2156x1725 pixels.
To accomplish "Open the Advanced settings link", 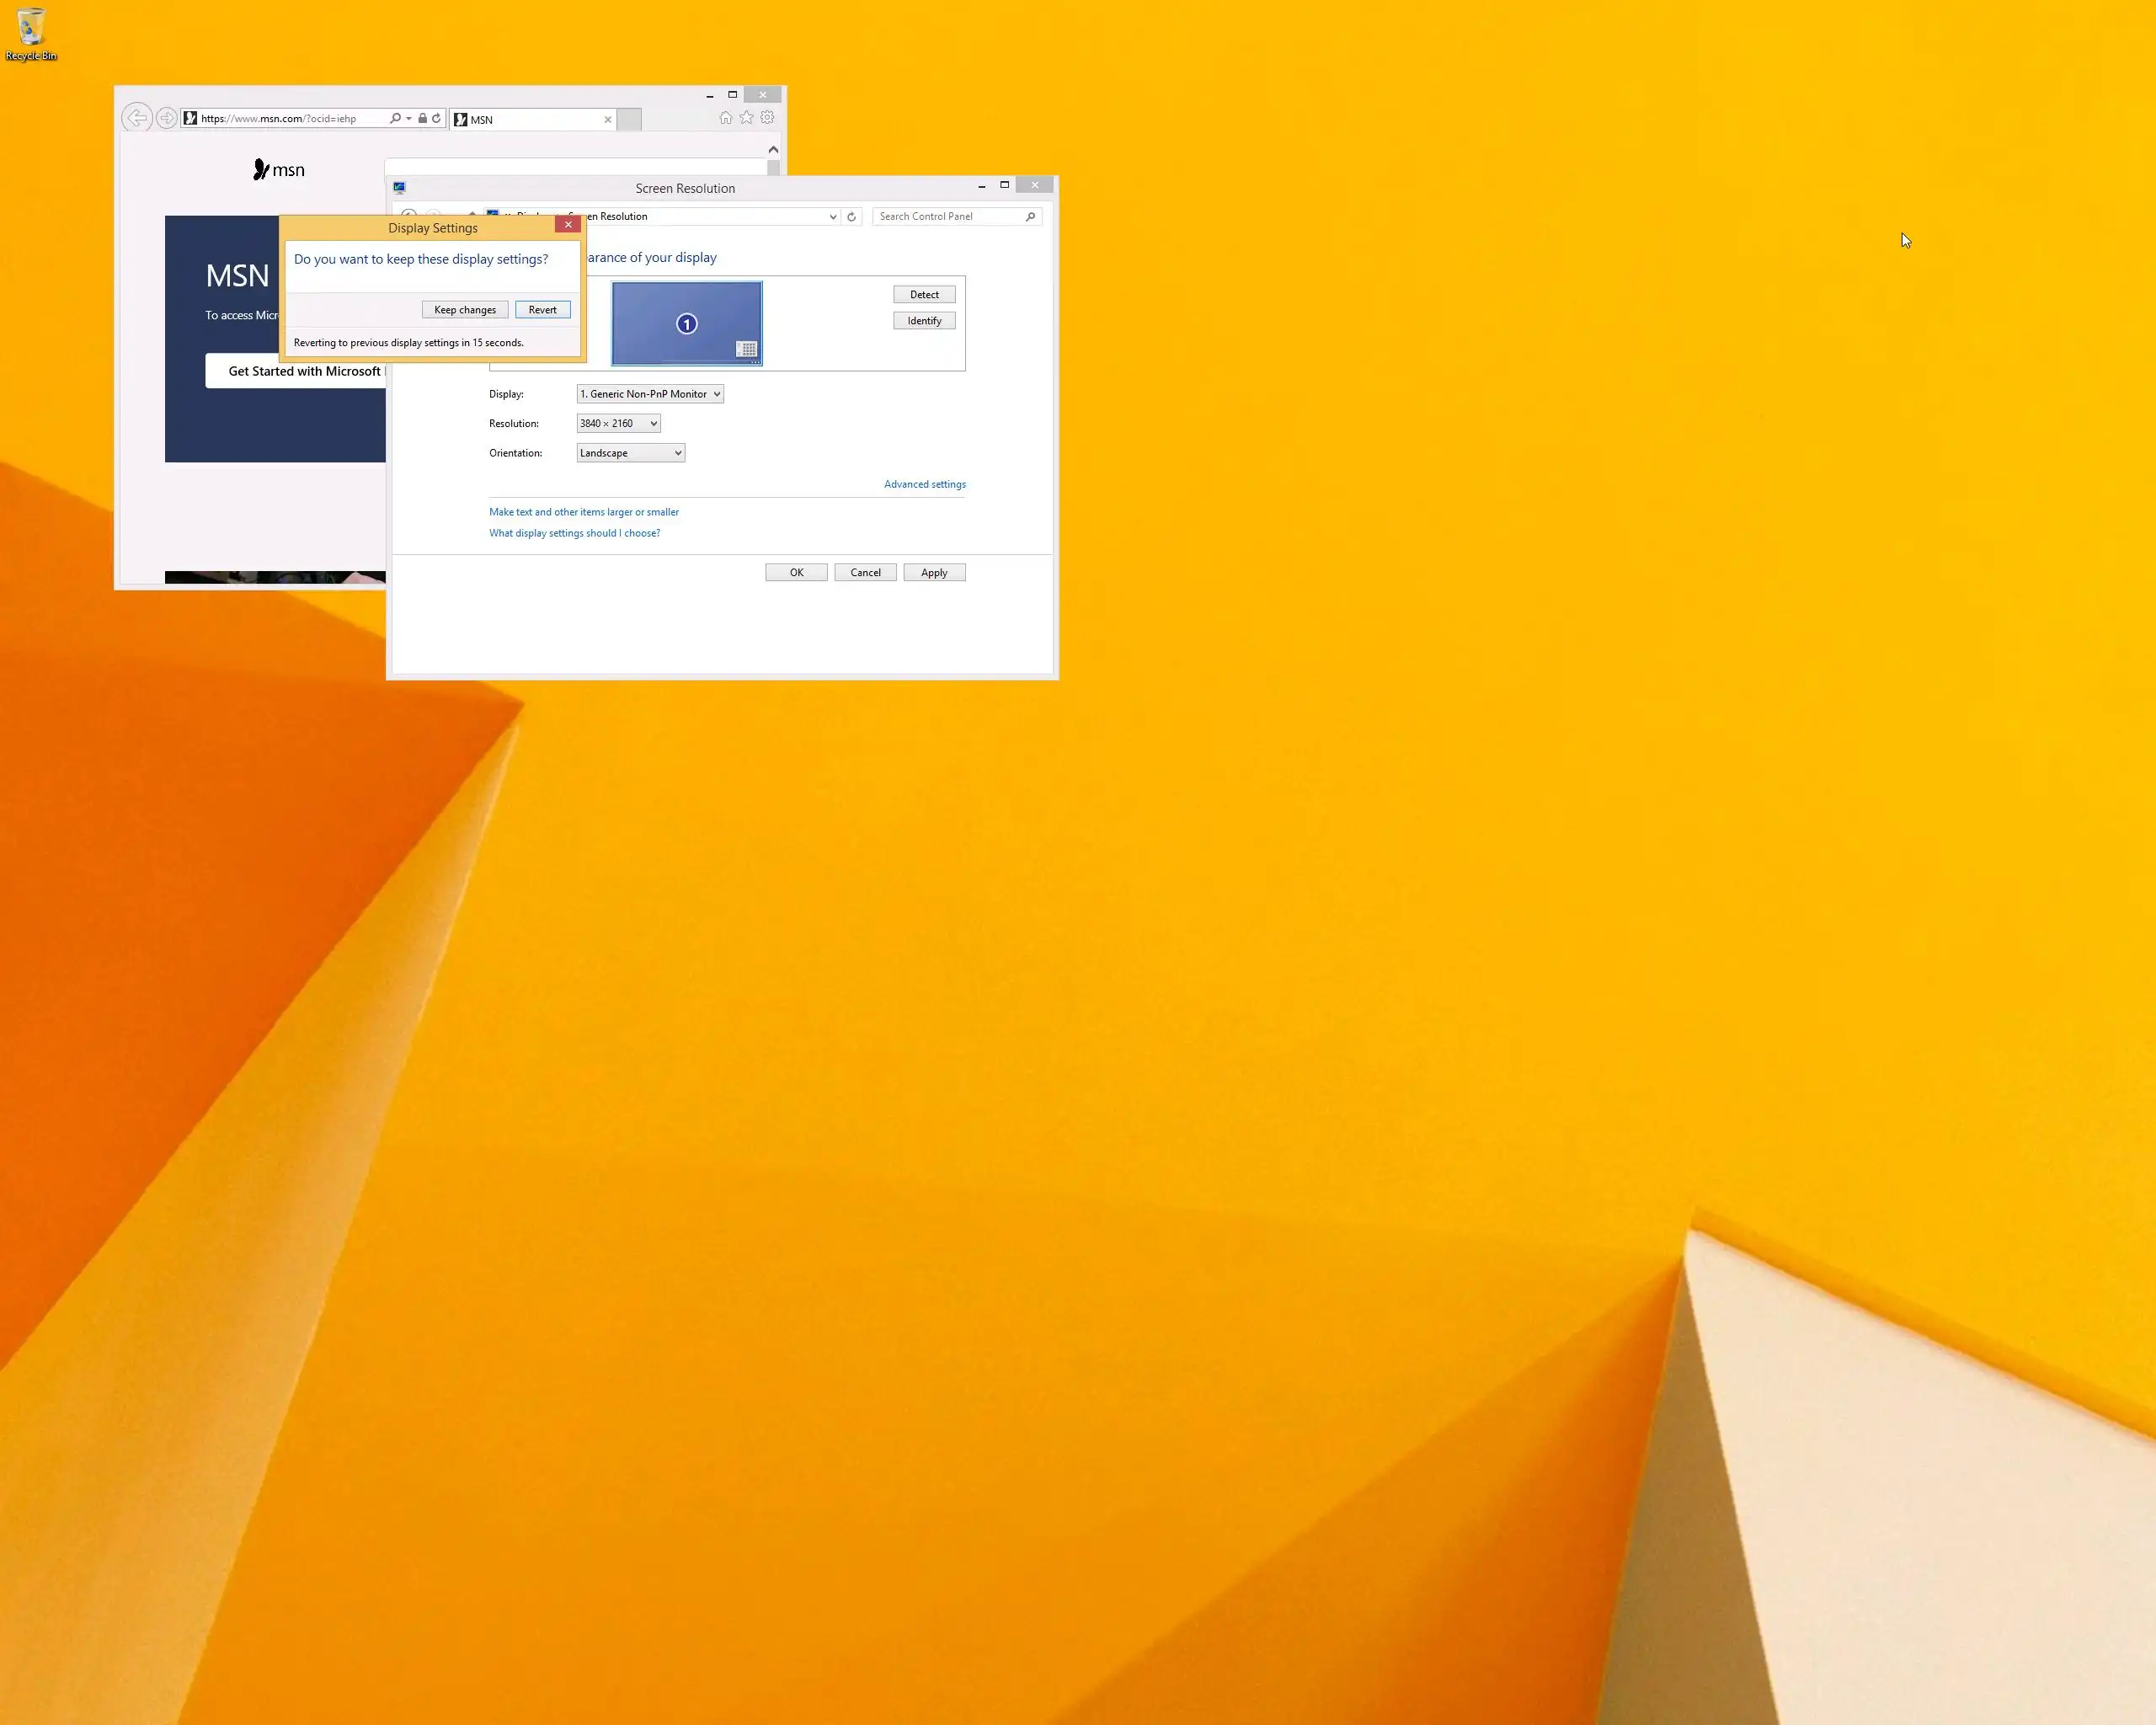I will 924,484.
